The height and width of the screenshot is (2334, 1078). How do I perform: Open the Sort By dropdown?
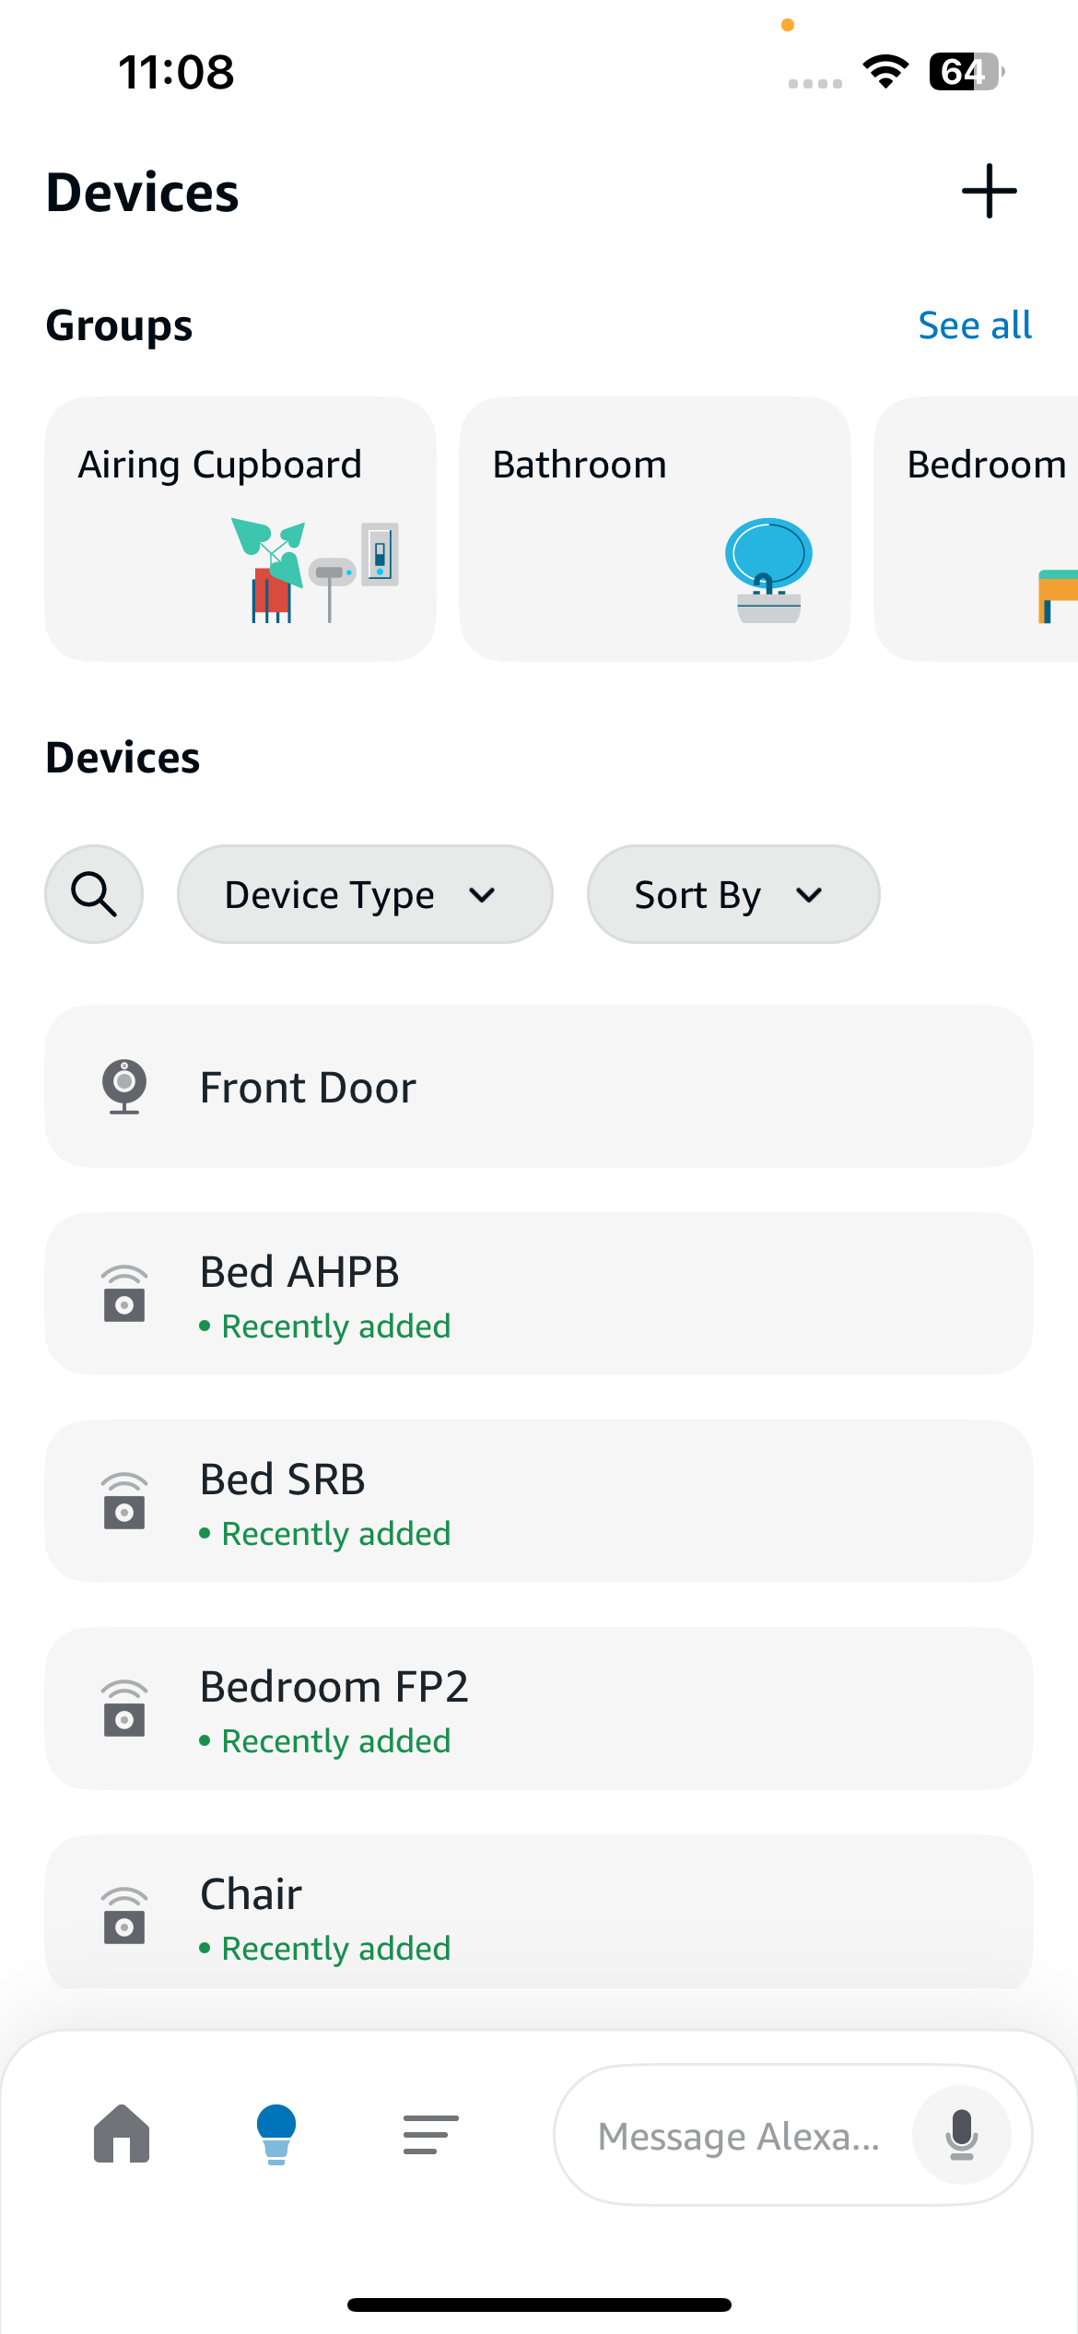pyautogui.click(x=732, y=894)
